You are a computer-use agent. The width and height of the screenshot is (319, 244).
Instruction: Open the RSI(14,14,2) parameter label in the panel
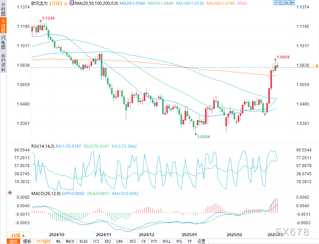[42, 146]
